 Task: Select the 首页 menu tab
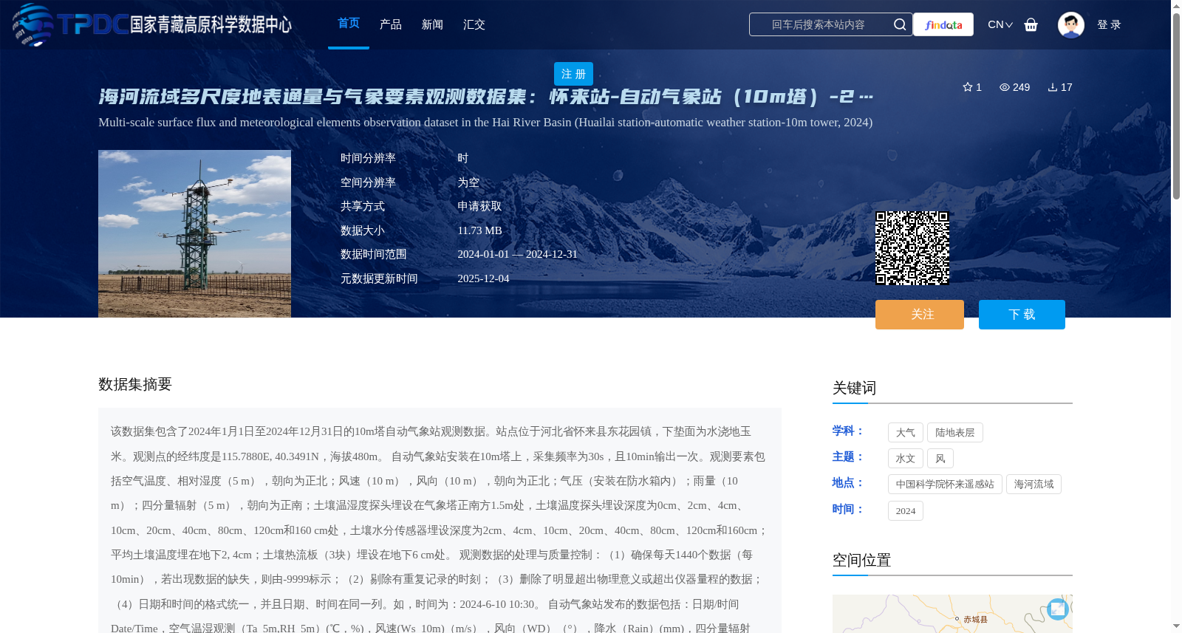click(349, 24)
